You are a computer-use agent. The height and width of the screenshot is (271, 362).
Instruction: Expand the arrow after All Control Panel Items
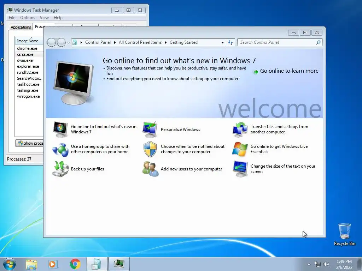(x=166, y=42)
